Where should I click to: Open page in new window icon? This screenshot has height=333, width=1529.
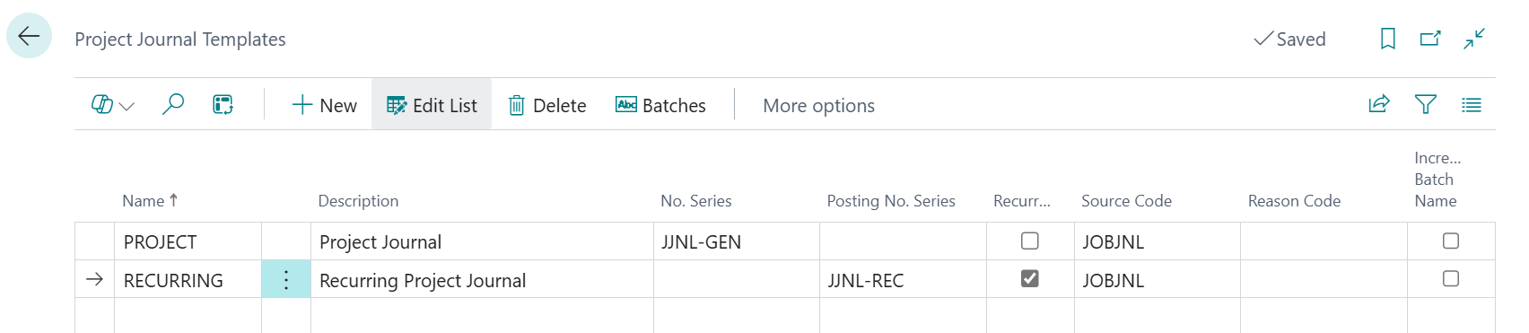[x=1430, y=39]
